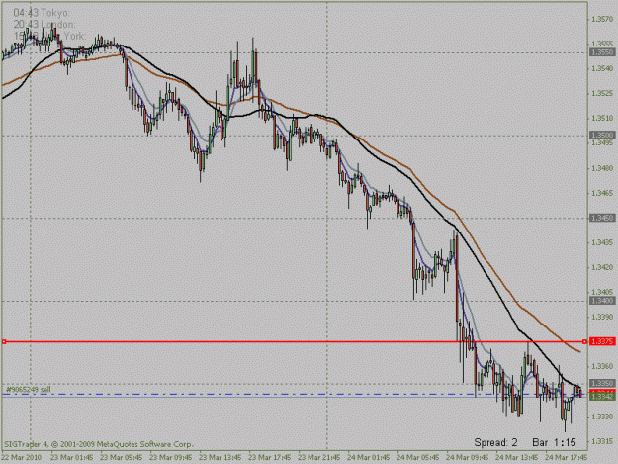
Task: Click the 1.3500 gray level tag
Action: coord(602,136)
